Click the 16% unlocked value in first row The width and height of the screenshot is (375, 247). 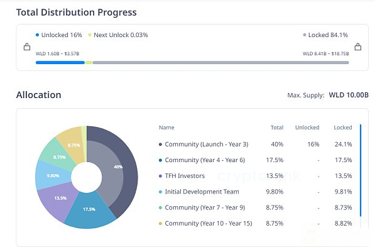313,145
